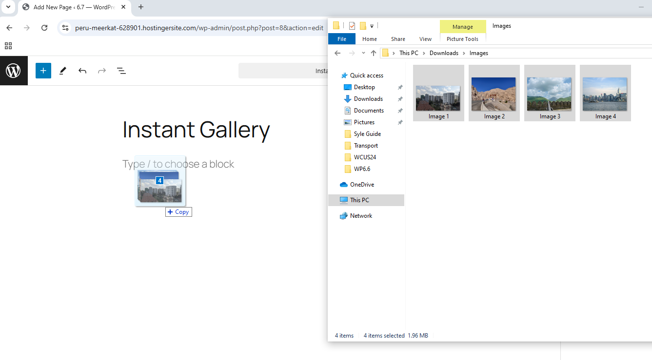Click the up arrow to go to Downloads
Image resolution: width=652 pixels, height=360 pixels.
374,53
